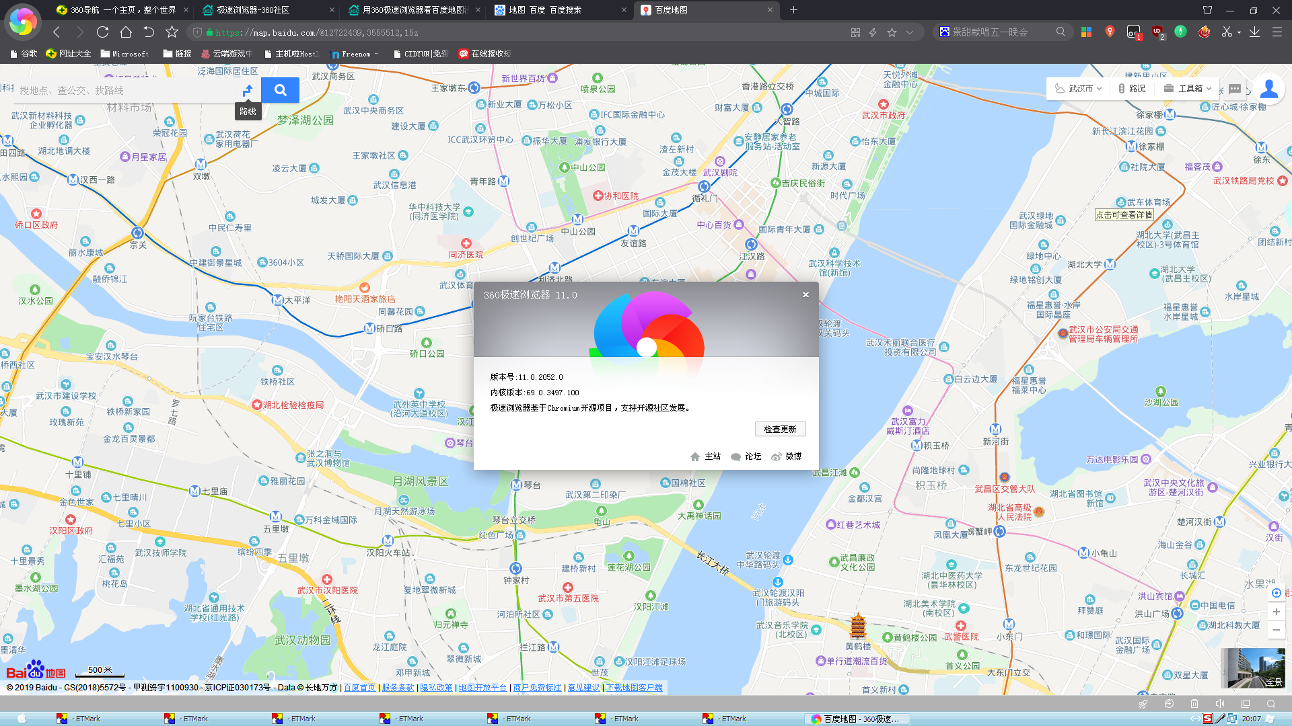Click the 路线 route directions icon

tap(248, 90)
